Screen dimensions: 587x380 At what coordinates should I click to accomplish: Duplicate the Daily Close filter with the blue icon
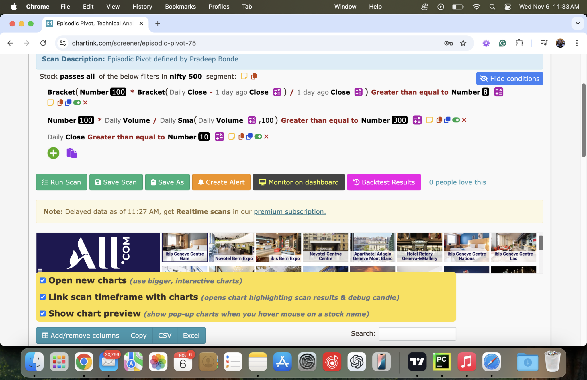coord(249,137)
